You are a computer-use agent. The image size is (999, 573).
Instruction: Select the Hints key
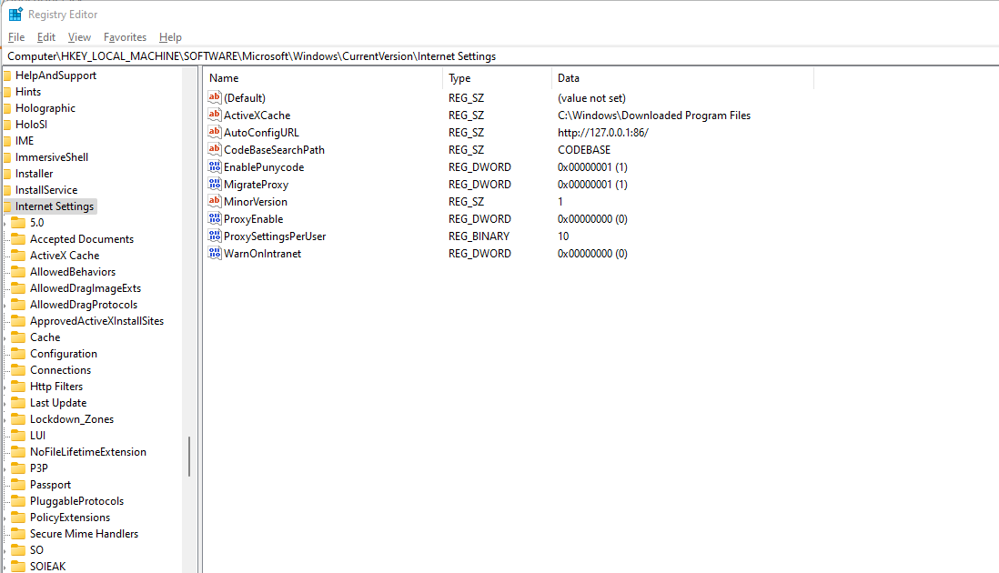tap(27, 92)
